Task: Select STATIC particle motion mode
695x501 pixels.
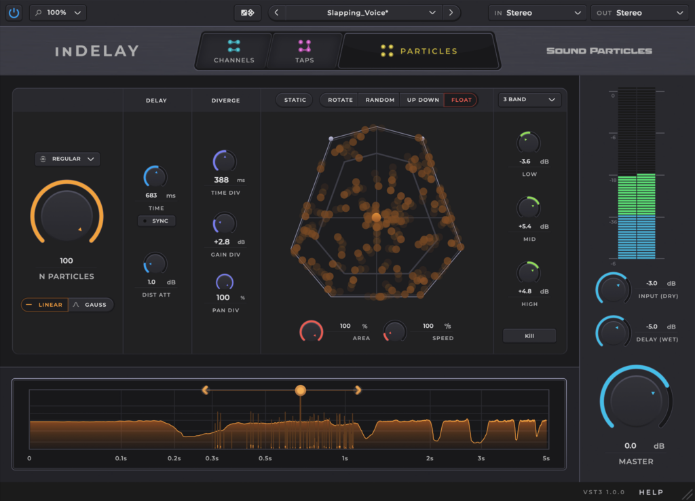Action: click(x=294, y=99)
